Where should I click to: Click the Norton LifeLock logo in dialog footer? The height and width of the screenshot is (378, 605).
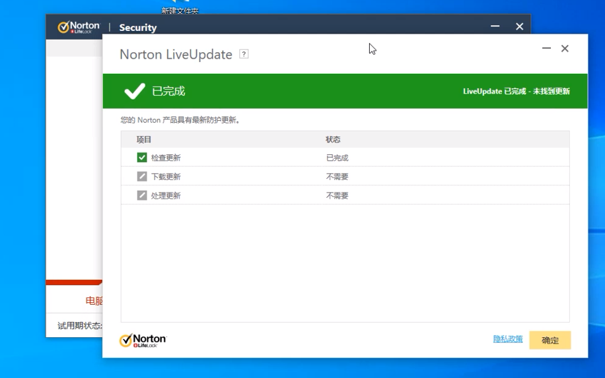143,340
